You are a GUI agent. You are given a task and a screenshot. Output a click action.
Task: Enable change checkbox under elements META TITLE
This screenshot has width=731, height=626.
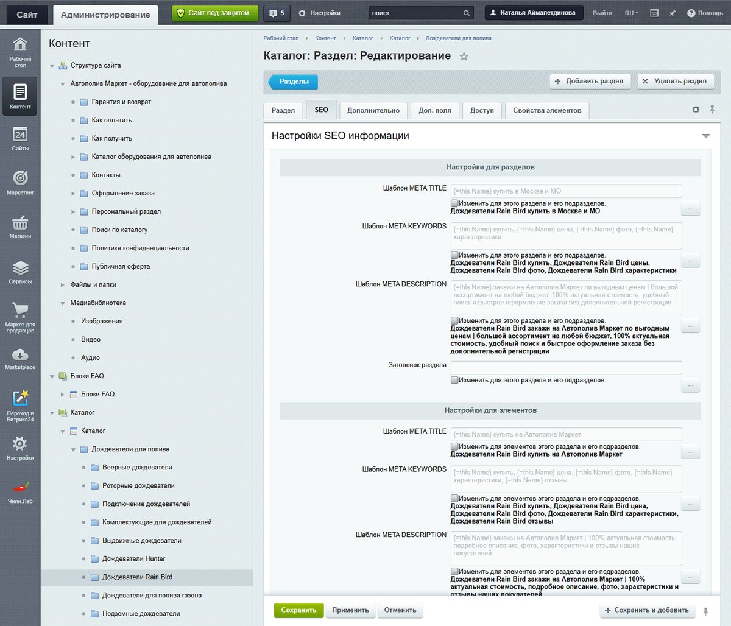pos(454,446)
